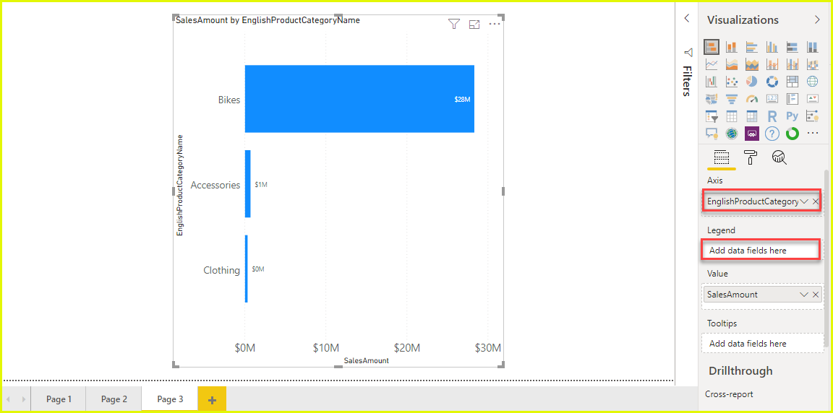Enable Focus mode on the visual
The height and width of the screenshot is (413, 833).
(x=474, y=25)
